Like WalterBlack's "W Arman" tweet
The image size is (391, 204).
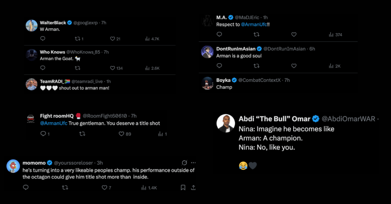coord(113,38)
